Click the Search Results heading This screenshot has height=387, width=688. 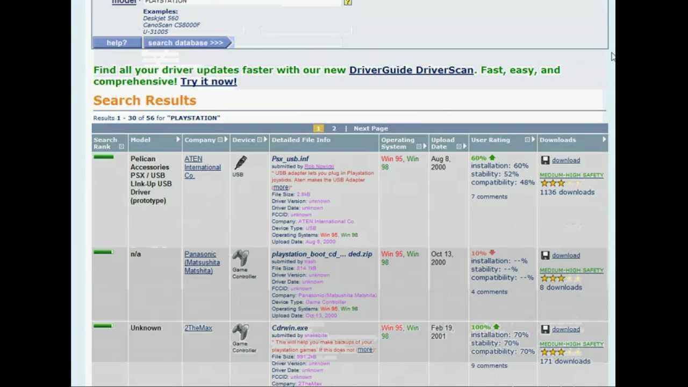(x=145, y=101)
